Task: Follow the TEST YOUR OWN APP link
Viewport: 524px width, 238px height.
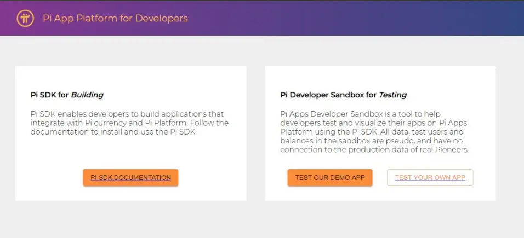Action: point(430,178)
